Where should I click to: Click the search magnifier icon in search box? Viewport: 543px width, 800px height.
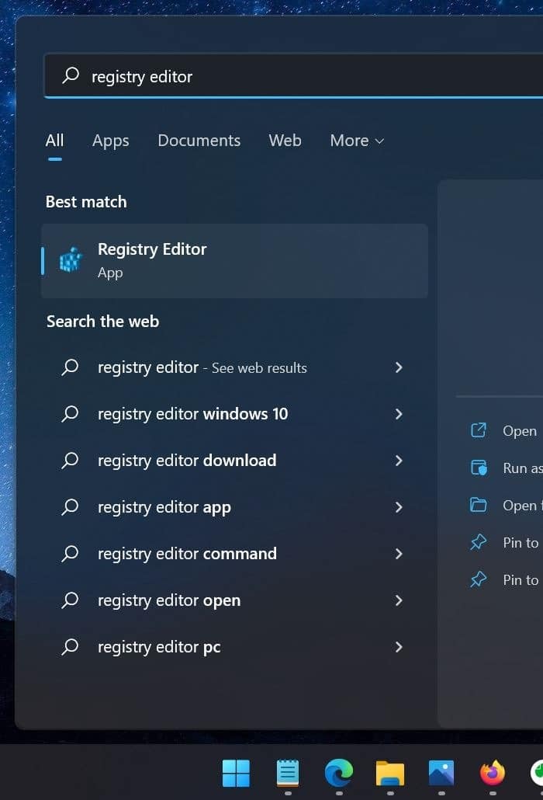point(71,75)
